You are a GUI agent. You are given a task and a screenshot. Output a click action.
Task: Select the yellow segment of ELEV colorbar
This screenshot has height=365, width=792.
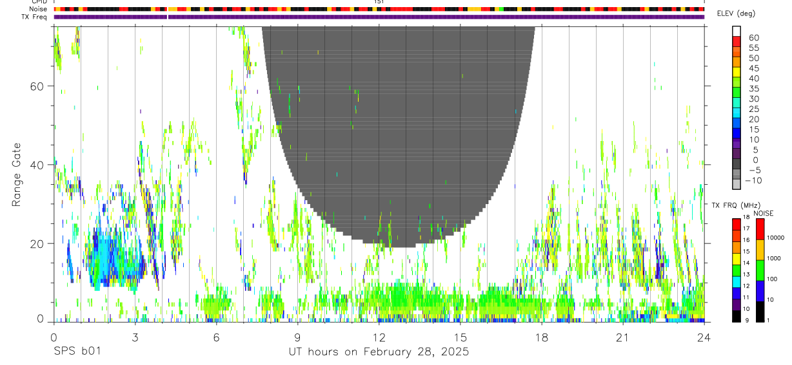click(x=737, y=72)
